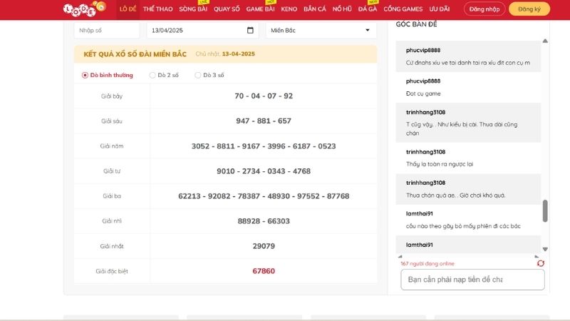Open the Ưu Đãi promotions menu
Image resolution: width=570 pixels, height=321 pixels.
(x=440, y=9)
